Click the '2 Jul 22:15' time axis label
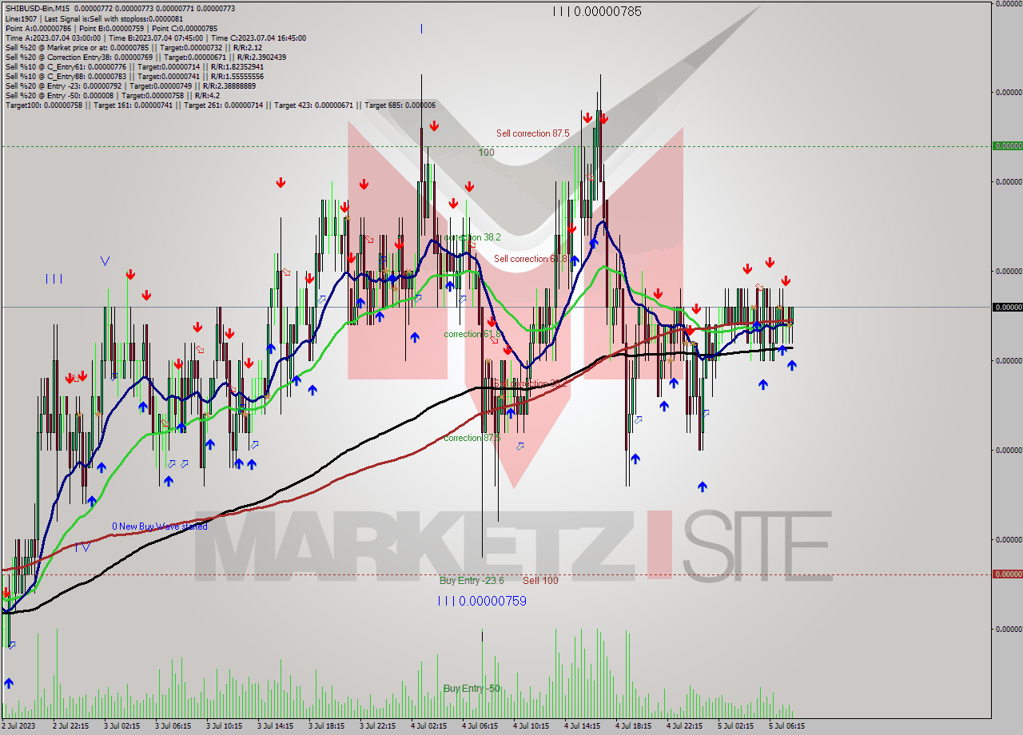This screenshot has height=735, width=1023. (71, 726)
